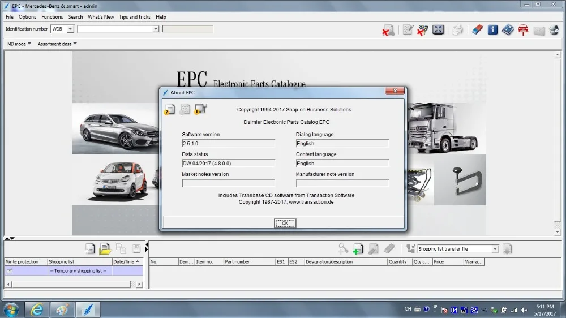Toggle full-screen view toolbar icon

[438, 29]
